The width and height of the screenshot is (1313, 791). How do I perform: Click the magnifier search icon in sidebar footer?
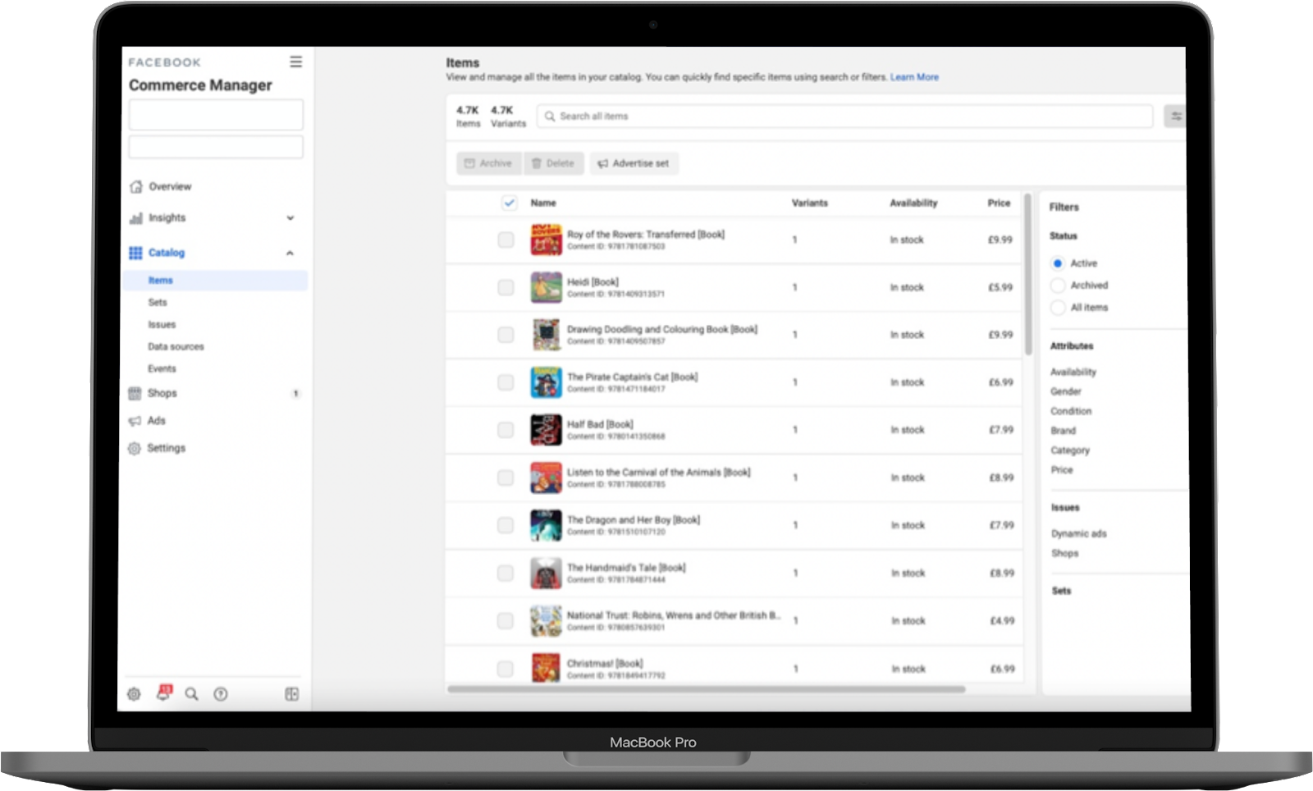pyautogui.click(x=191, y=694)
